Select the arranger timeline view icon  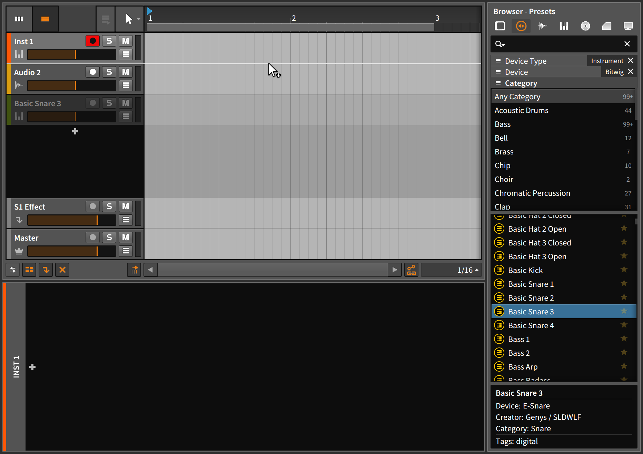(45, 19)
